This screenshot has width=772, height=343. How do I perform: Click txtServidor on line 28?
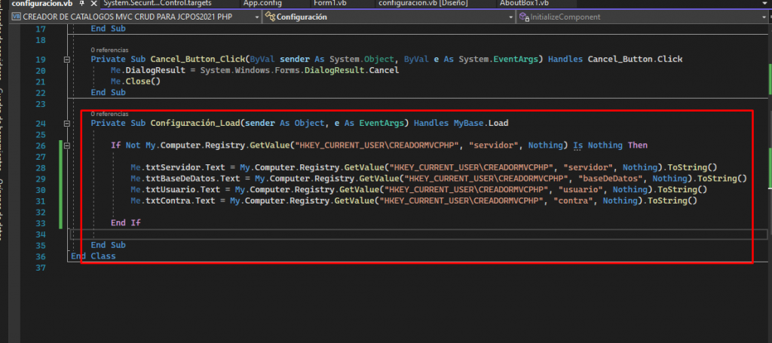point(171,167)
